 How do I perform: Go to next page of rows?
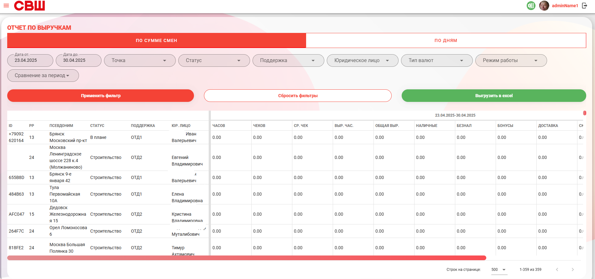click(x=573, y=270)
